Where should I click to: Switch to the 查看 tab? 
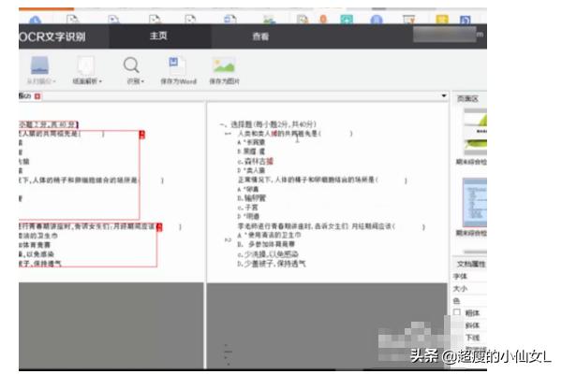tap(260, 36)
